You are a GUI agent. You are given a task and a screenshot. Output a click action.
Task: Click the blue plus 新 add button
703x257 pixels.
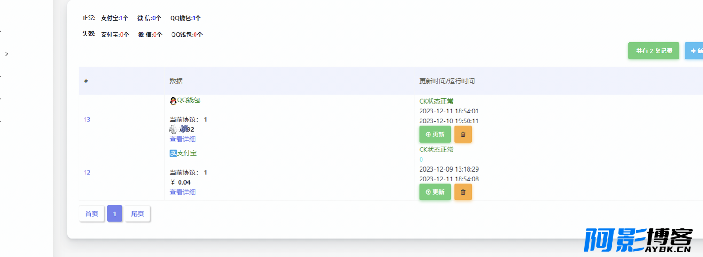point(694,51)
